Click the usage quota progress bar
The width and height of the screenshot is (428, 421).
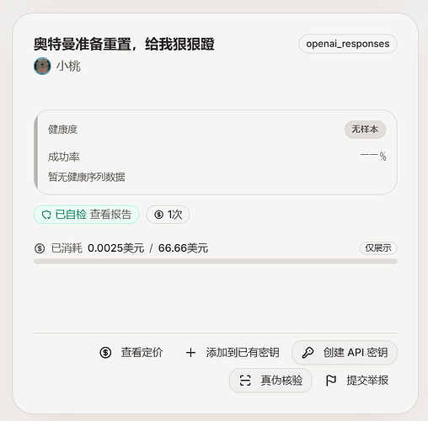coord(216,261)
